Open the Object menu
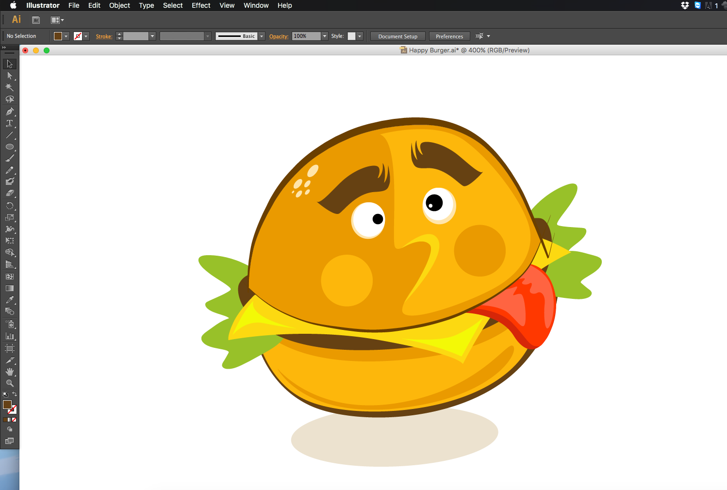 pos(119,5)
